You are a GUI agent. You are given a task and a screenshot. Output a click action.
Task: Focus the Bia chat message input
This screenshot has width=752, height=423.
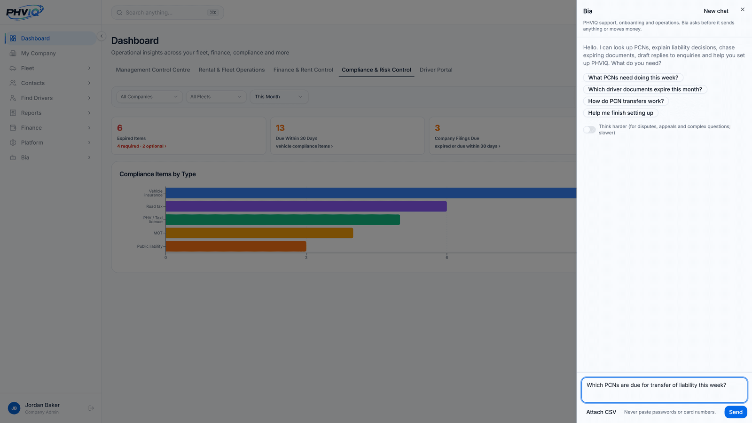(x=664, y=390)
